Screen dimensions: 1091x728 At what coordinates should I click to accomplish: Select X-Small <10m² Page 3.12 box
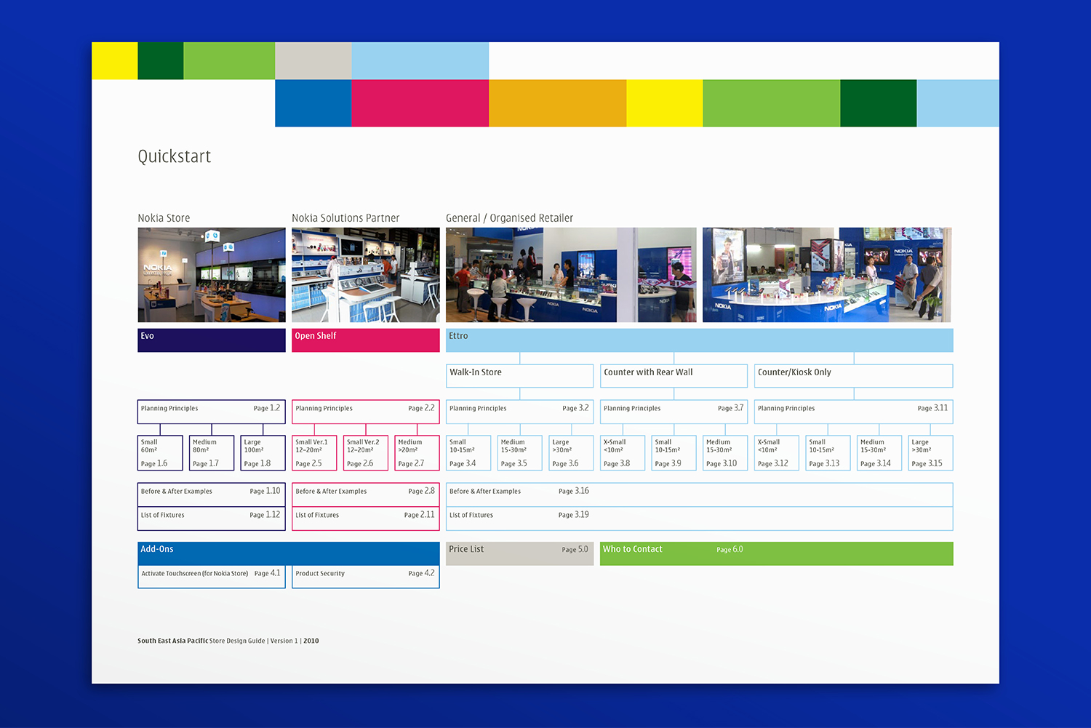(777, 453)
